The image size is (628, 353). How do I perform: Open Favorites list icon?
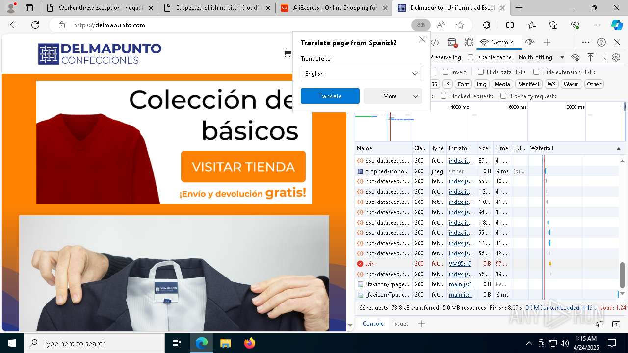tap(532, 25)
